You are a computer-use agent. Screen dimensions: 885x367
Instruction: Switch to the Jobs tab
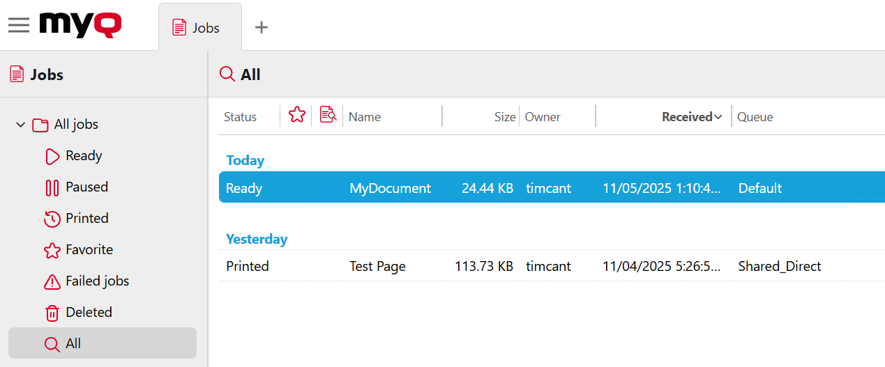point(199,28)
